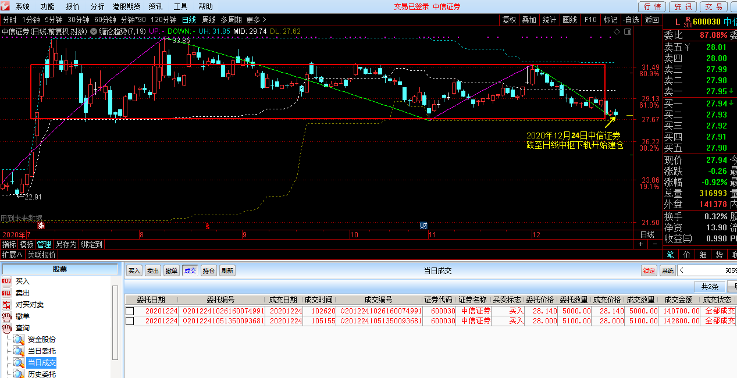The height and width of the screenshot is (378, 737).
Task: Click magnifier icon beside 历史委托
Action: point(19,375)
